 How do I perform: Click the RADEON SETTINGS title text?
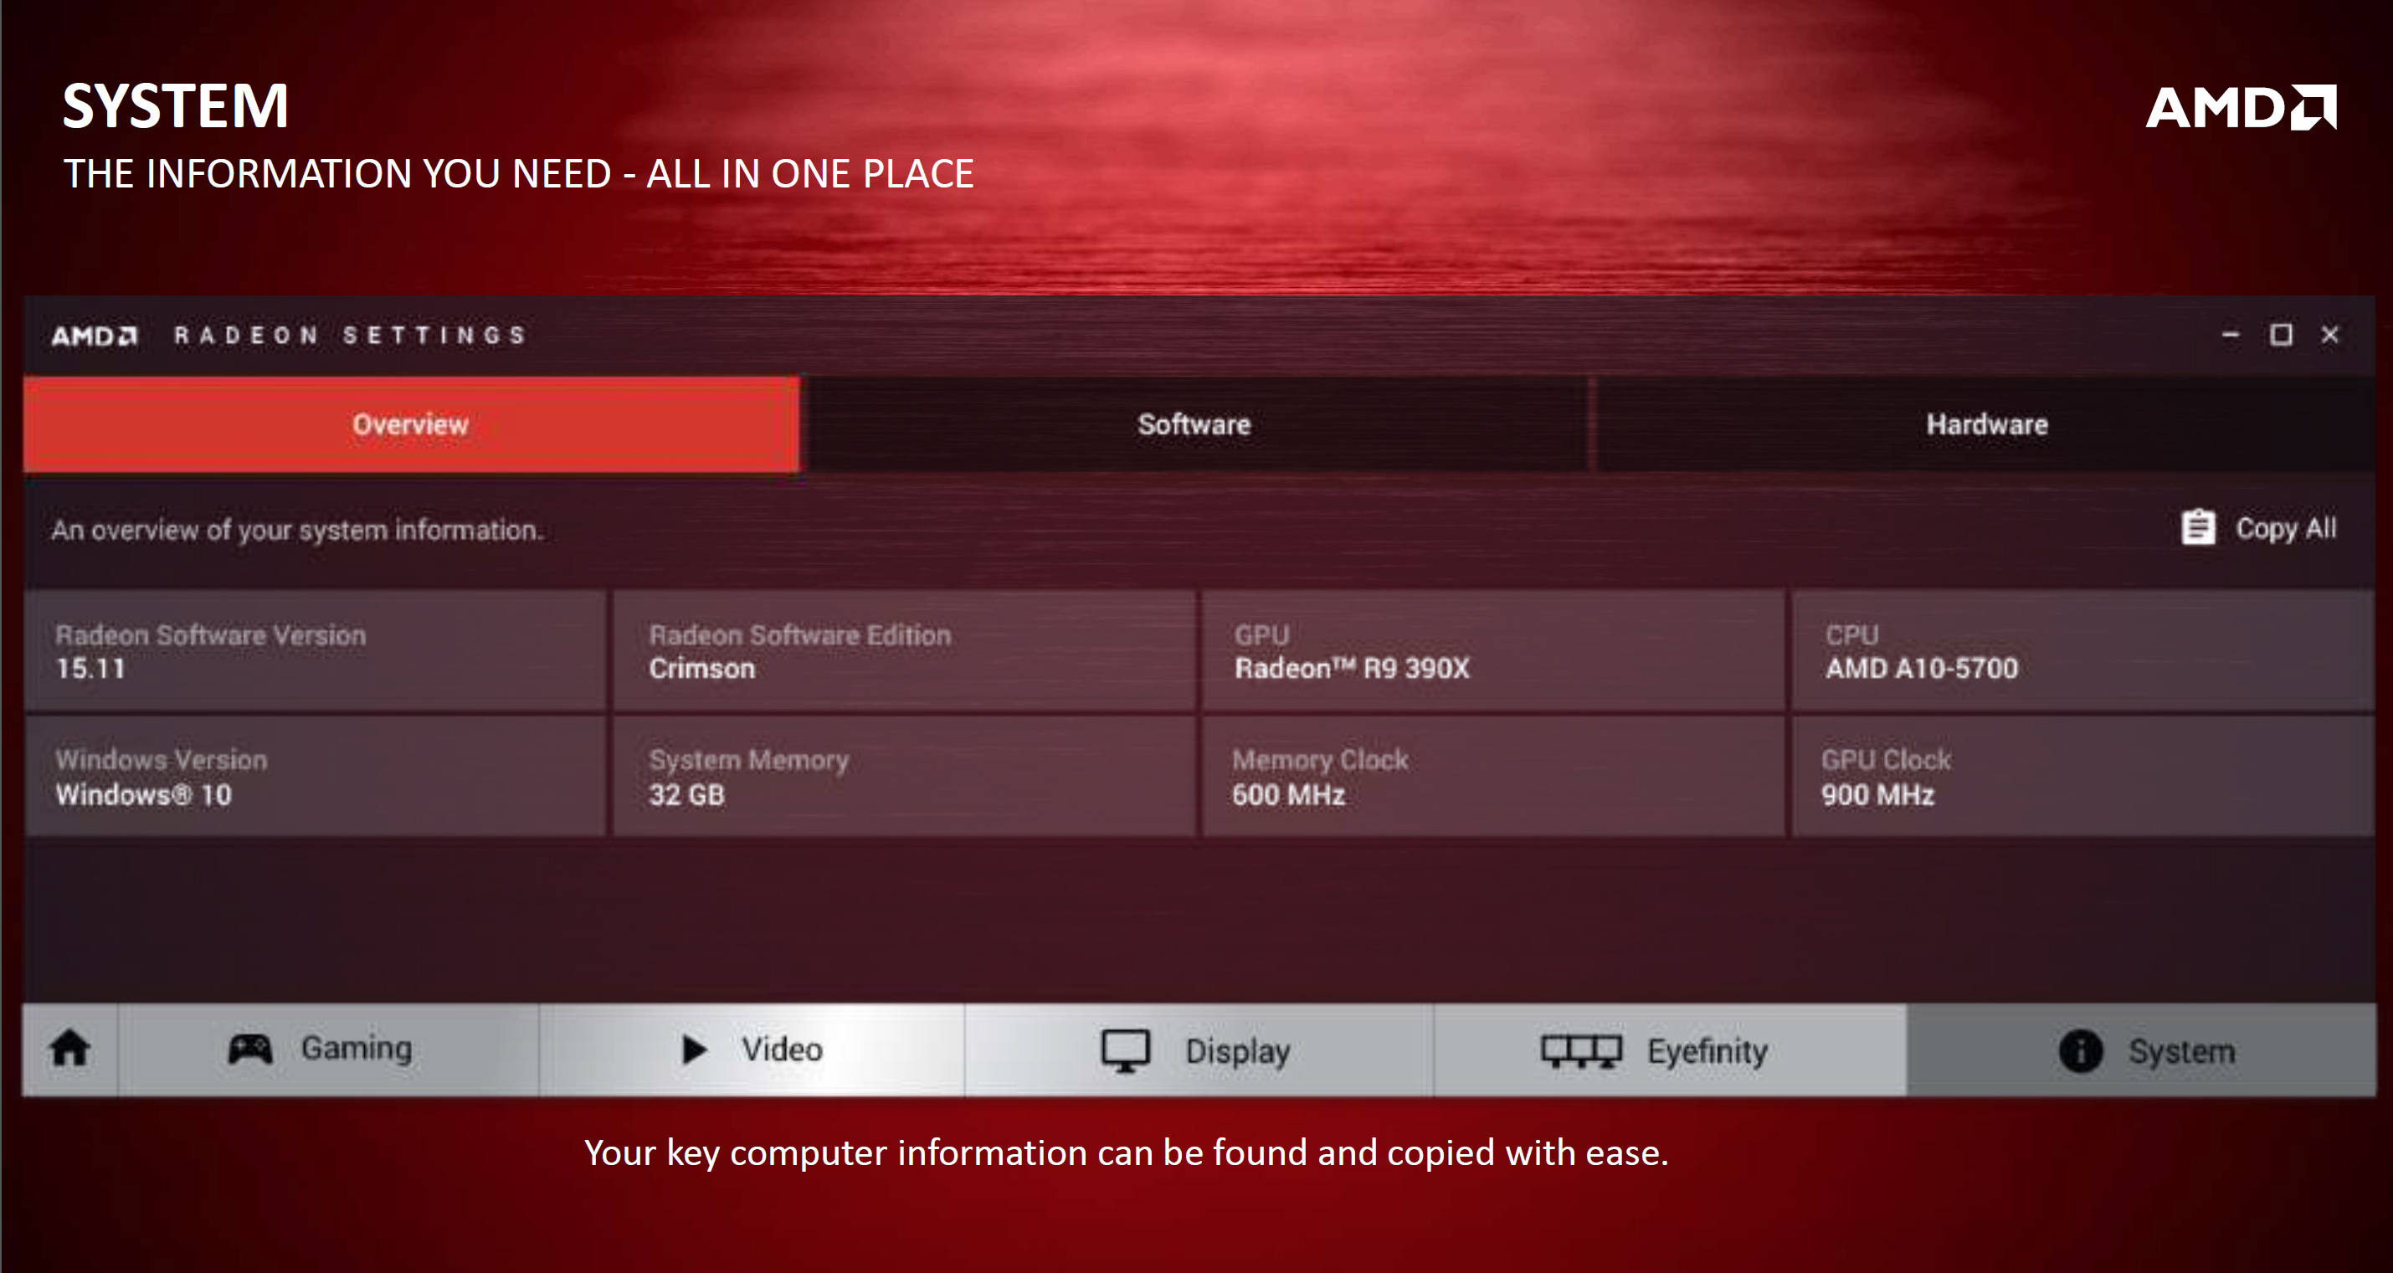pyautogui.click(x=352, y=336)
